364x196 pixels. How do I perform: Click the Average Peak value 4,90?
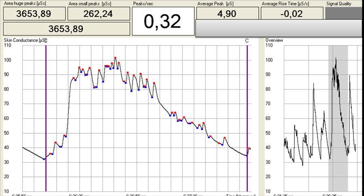click(x=227, y=13)
